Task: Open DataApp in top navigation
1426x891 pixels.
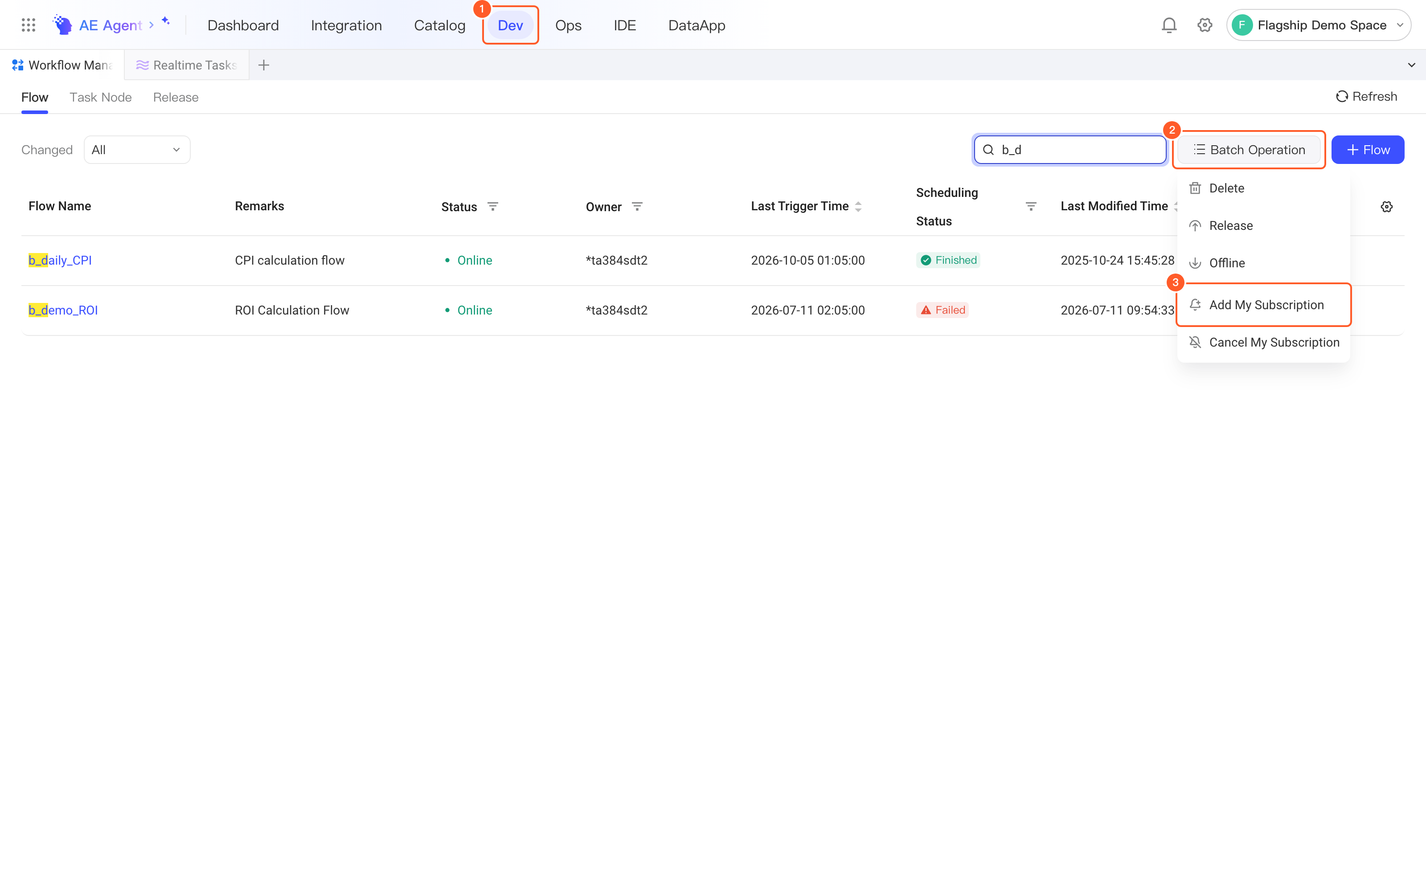Action: [x=697, y=25]
